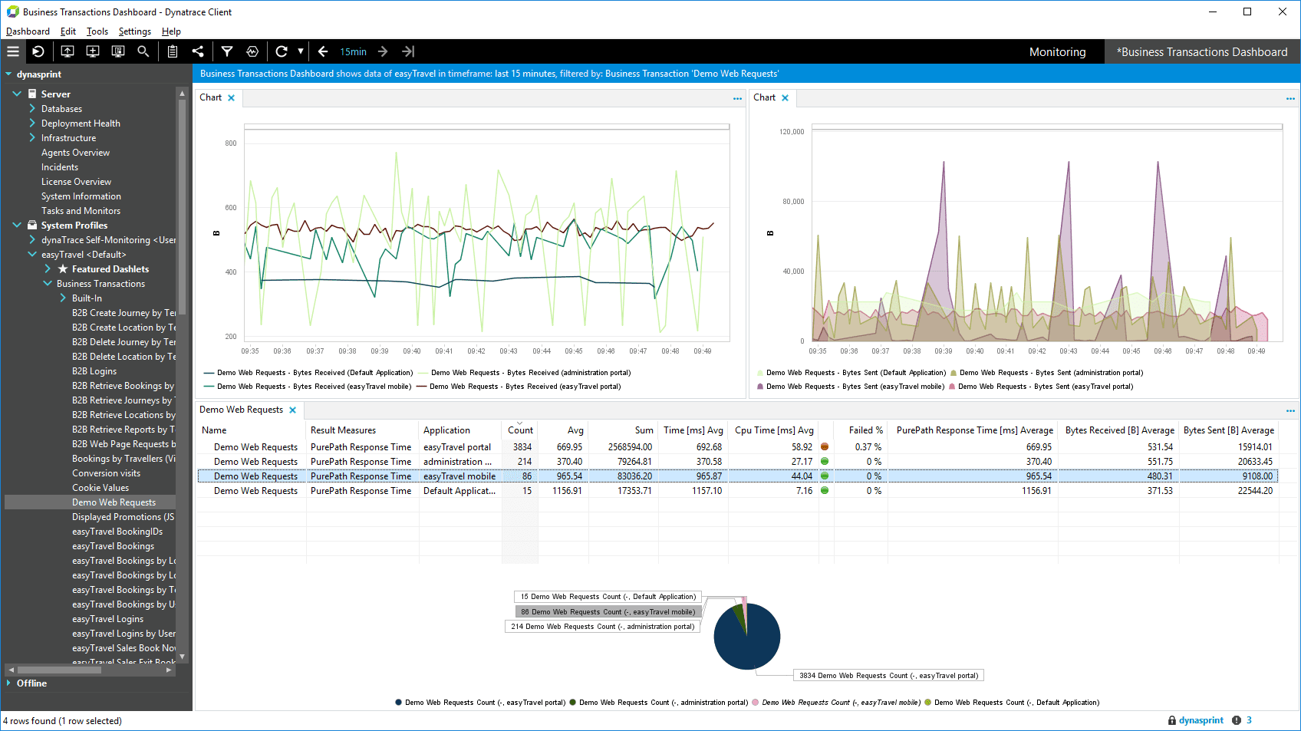Click the 15min timeframe selector
Image resolution: width=1301 pixels, height=731 pixels.
(354, 52)
